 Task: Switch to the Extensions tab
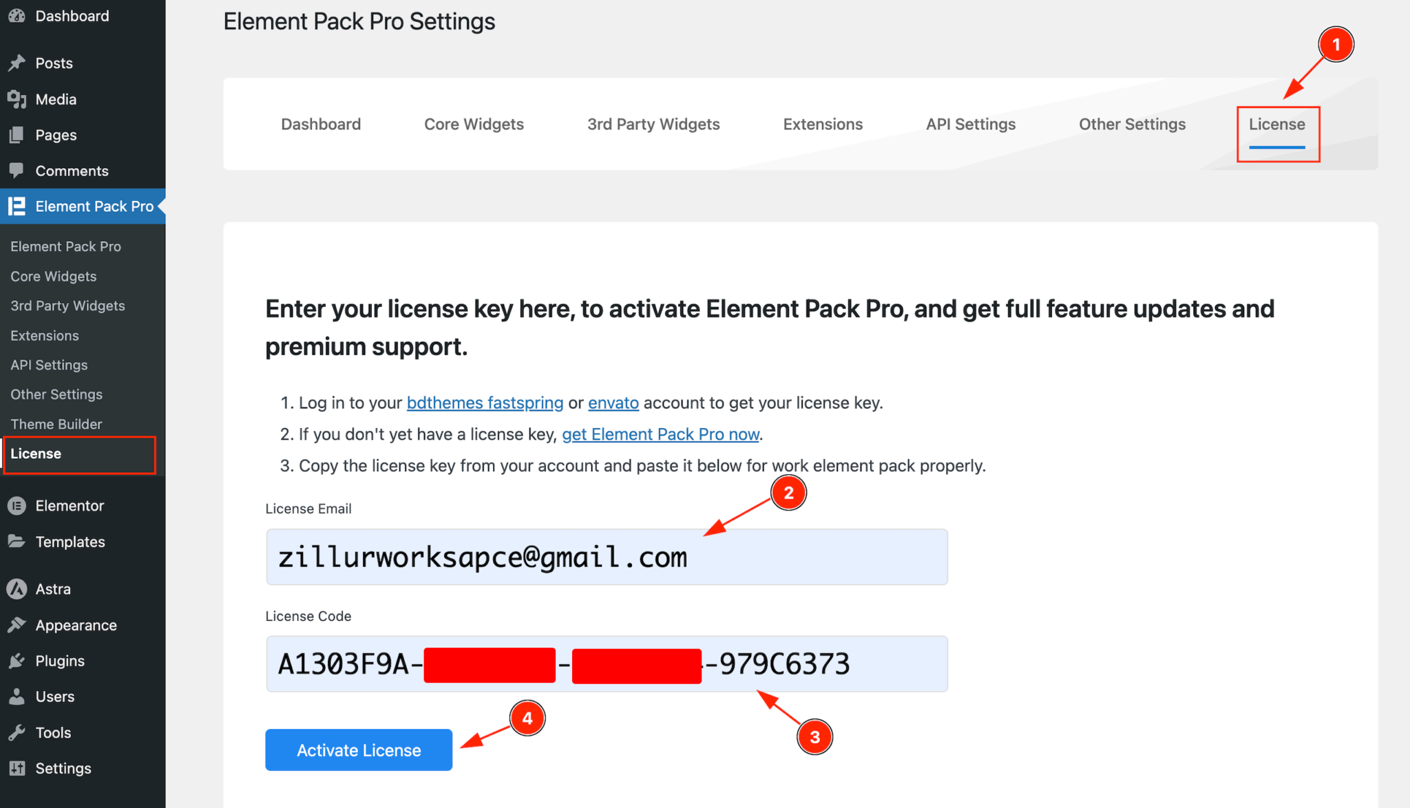tap(822, 124)
